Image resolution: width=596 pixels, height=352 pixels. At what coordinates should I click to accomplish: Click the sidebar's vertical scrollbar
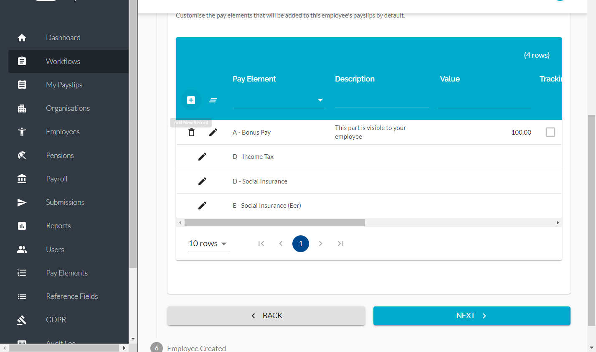click(133, 134)
